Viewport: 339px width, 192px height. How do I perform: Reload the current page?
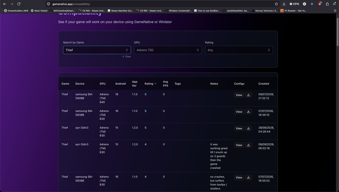click(x=19, y=4)
